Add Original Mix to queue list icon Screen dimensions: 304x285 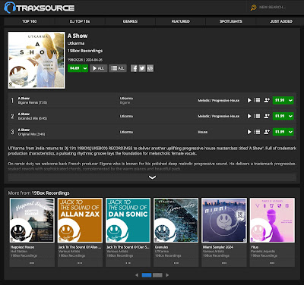click(257, 132)
